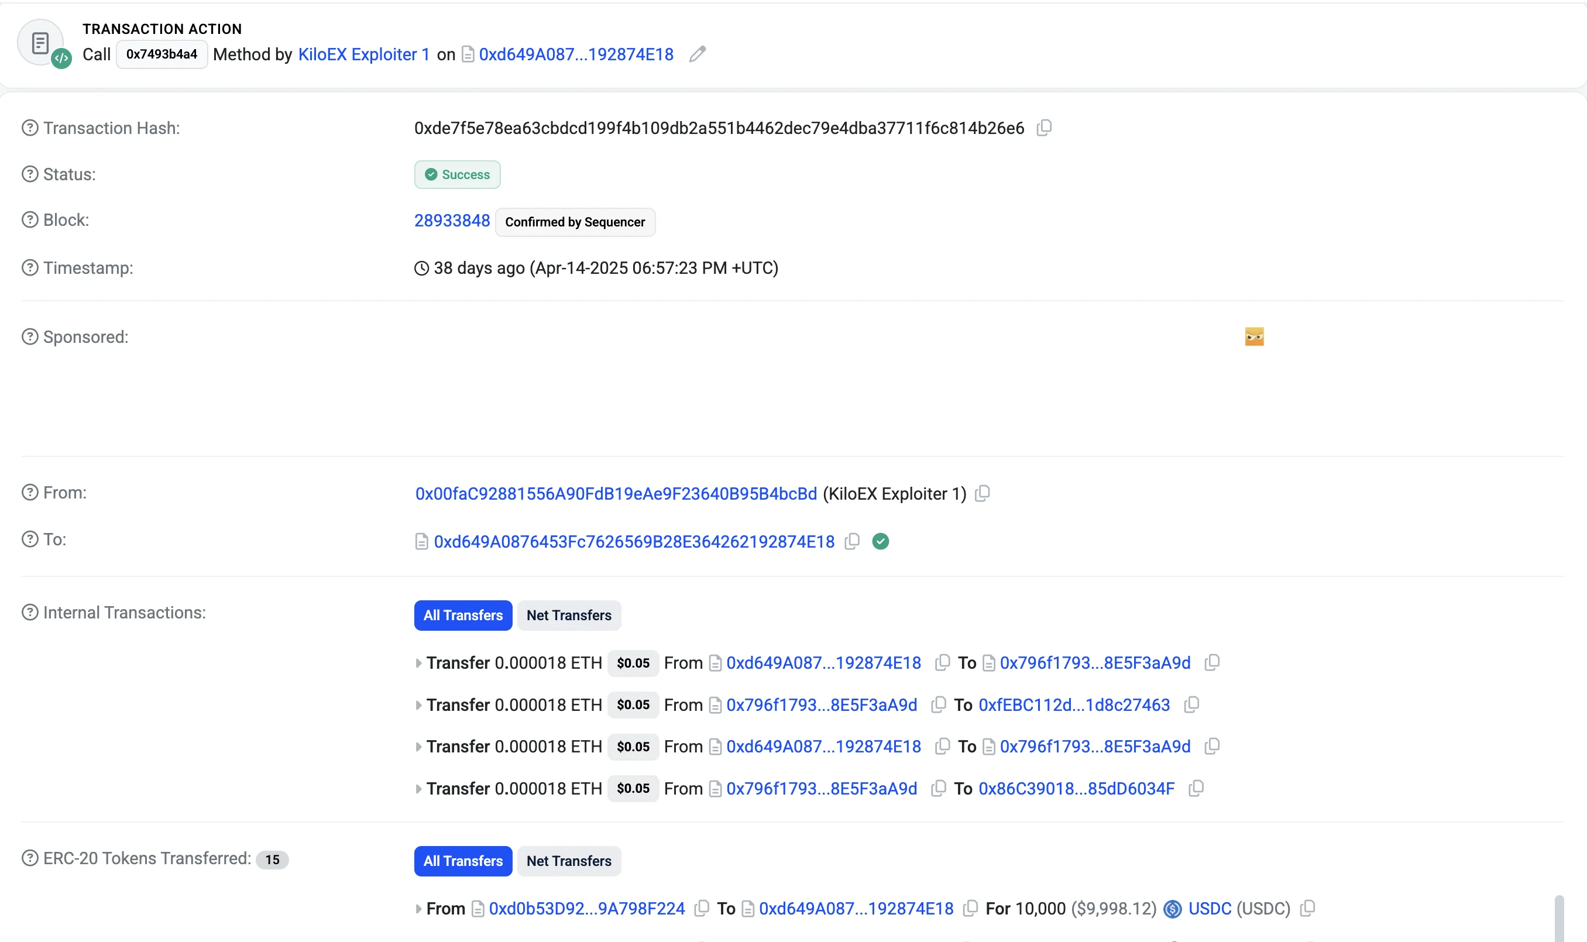Open block 28933848 link
Image resolution: width=1587 pixels, height=942 pixels.
click(x=452, y=221)
